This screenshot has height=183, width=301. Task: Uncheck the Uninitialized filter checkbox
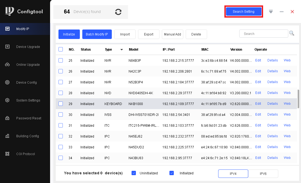click(x=133, y=173)
